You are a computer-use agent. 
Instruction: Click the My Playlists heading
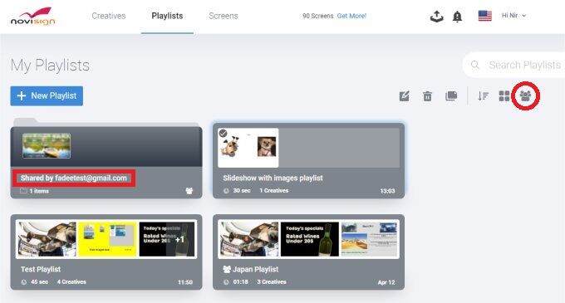(50, 66)
